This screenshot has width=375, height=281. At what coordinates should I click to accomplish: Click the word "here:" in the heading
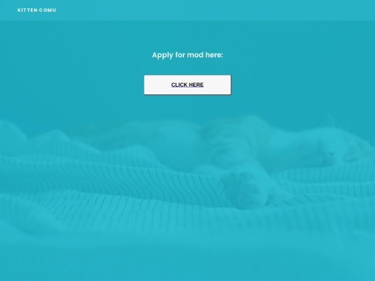214,55
